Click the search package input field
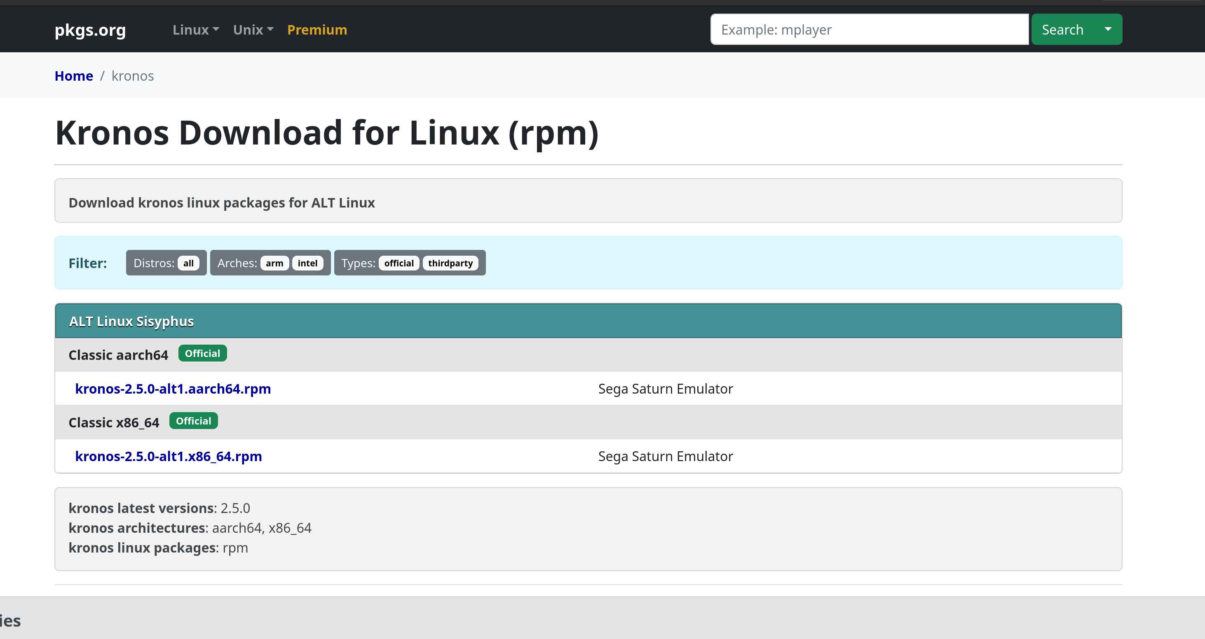Screen dimensions: 1205x639 click(869, 30)
